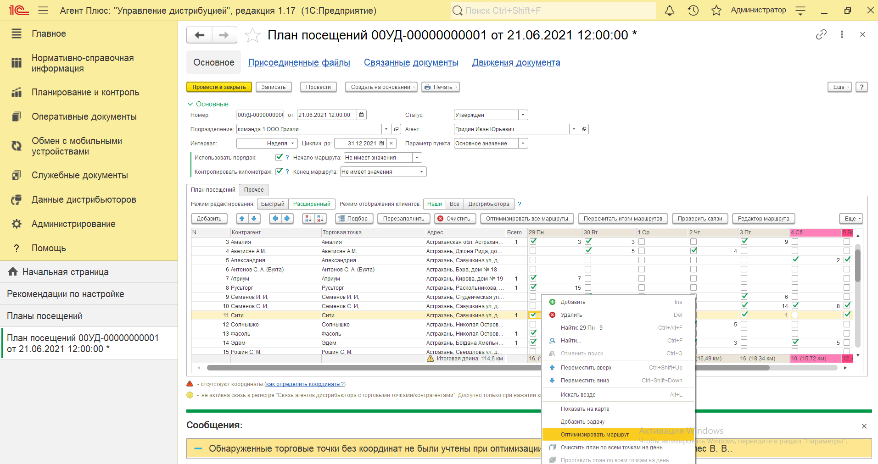
Task: Toggle 29 Пн checkbox for Сити row
Action: [x=533, y=315]
